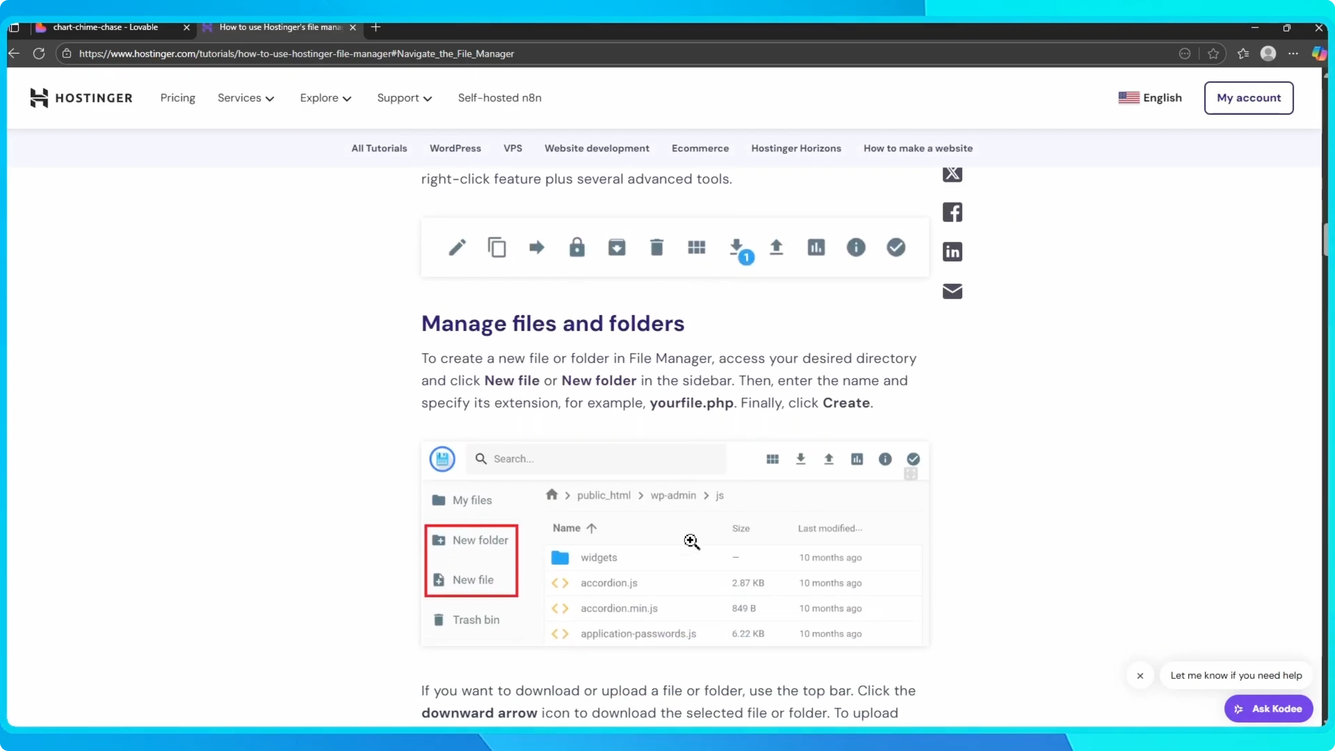Switch to the chart-chime-chase Lovable tab
The width and height of the screenshot is (1335, 751).
[x=105, y=28]
